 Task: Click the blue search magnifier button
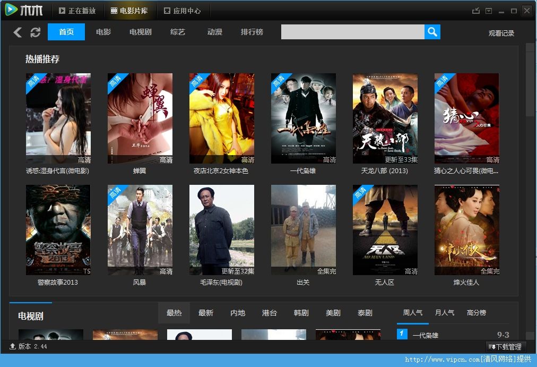(x=432, y=32)
